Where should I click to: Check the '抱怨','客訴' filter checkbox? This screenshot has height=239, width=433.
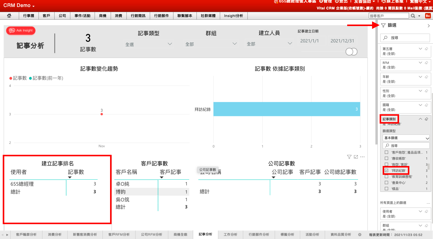tap(386, 164)
